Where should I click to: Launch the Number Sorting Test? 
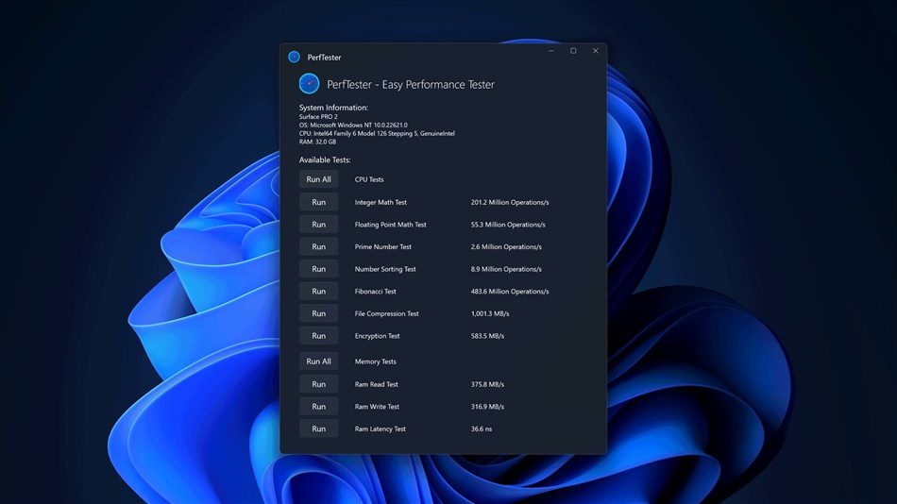[x=318, y=269]
